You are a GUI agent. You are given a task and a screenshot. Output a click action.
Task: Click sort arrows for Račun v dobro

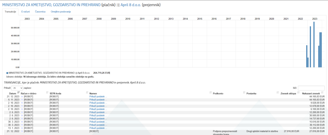point(47,92)
